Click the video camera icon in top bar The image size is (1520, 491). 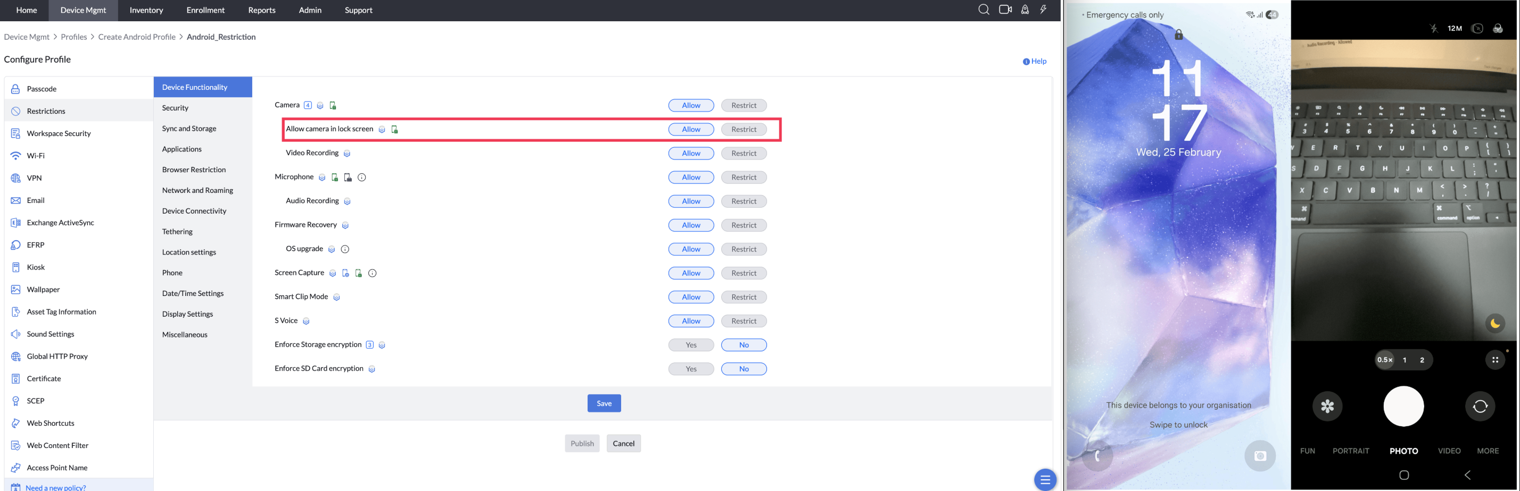click(1005, 10)
